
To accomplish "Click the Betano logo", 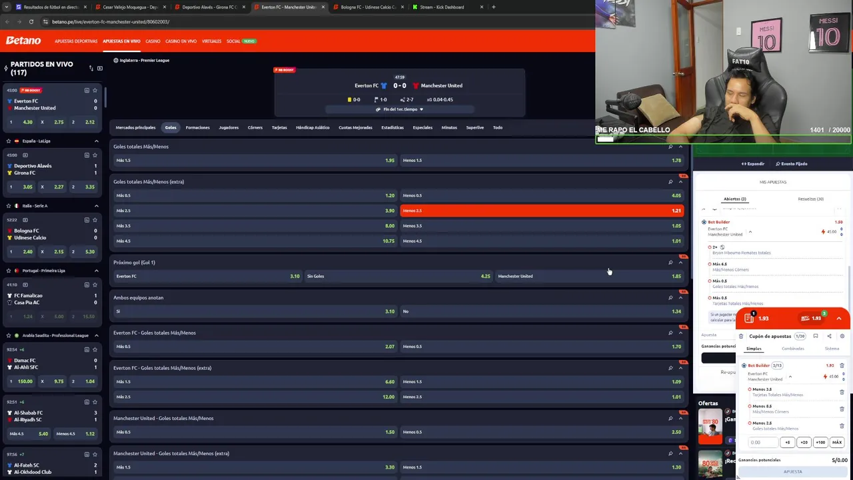I will 23,41.
